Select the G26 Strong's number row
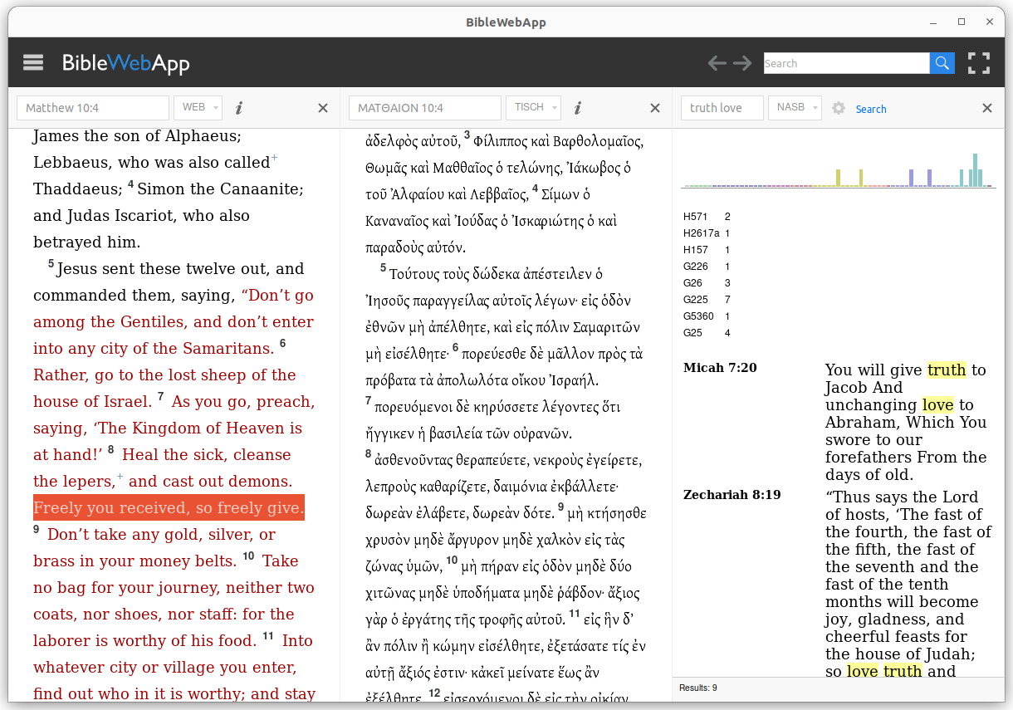Screen dimensions: 1013x710 [x=707, y=283]
